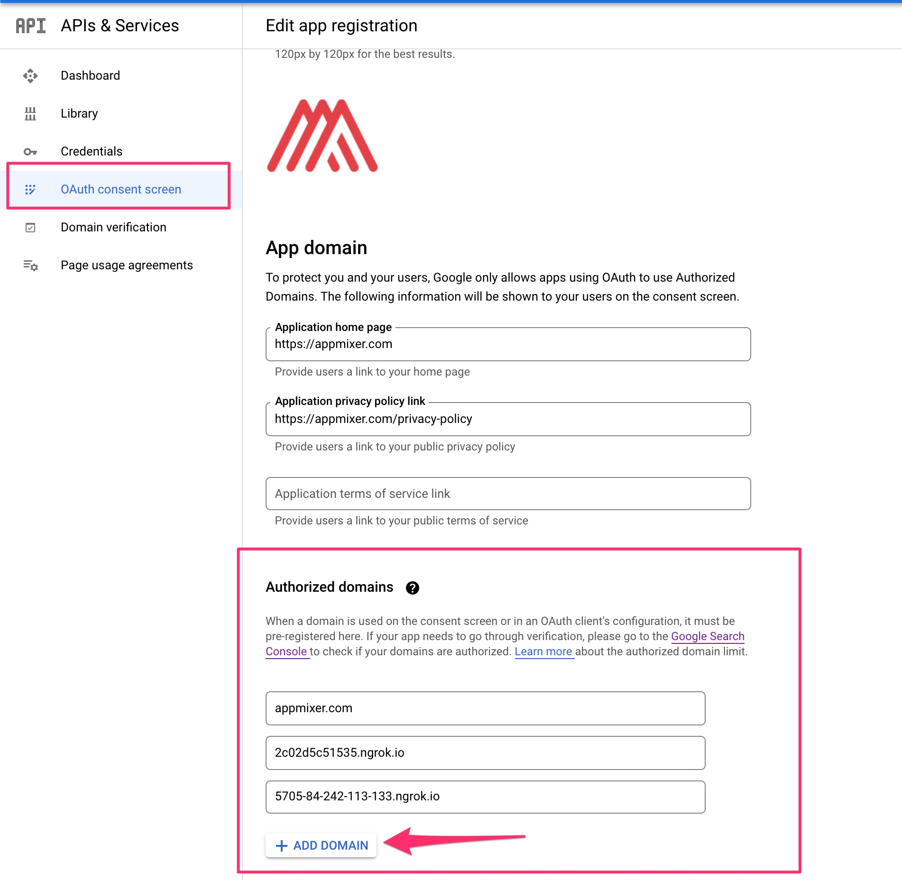Click the Page usage agreements icon
902x880 pixels.
tap(30, 266)
